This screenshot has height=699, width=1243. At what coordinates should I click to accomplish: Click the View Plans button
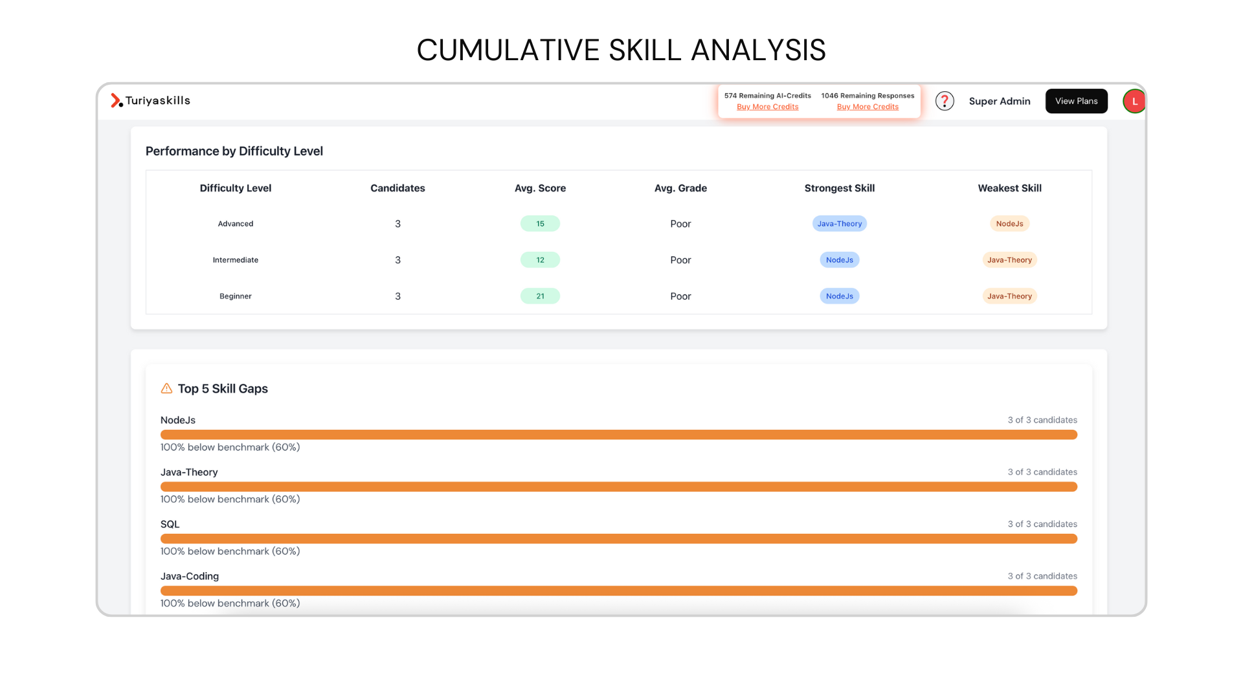tap(1076, 101)
